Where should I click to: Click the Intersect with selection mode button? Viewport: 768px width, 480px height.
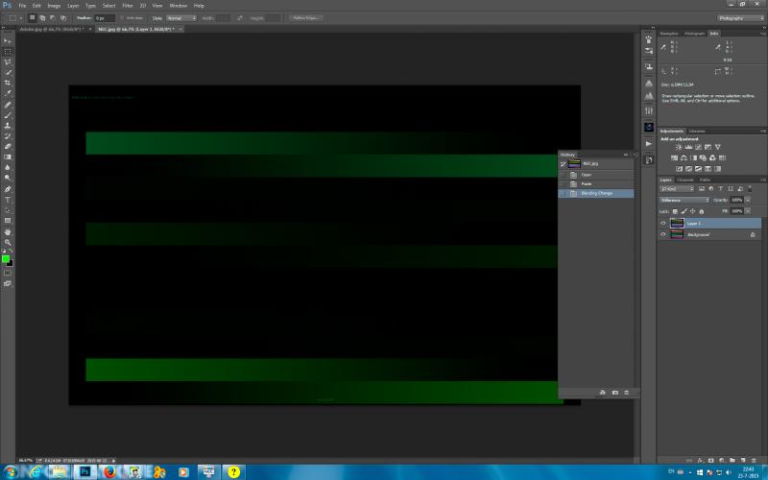[63, 18]
